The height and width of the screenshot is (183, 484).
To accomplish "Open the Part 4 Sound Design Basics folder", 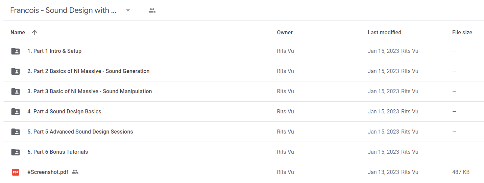I will coord(64,112).
